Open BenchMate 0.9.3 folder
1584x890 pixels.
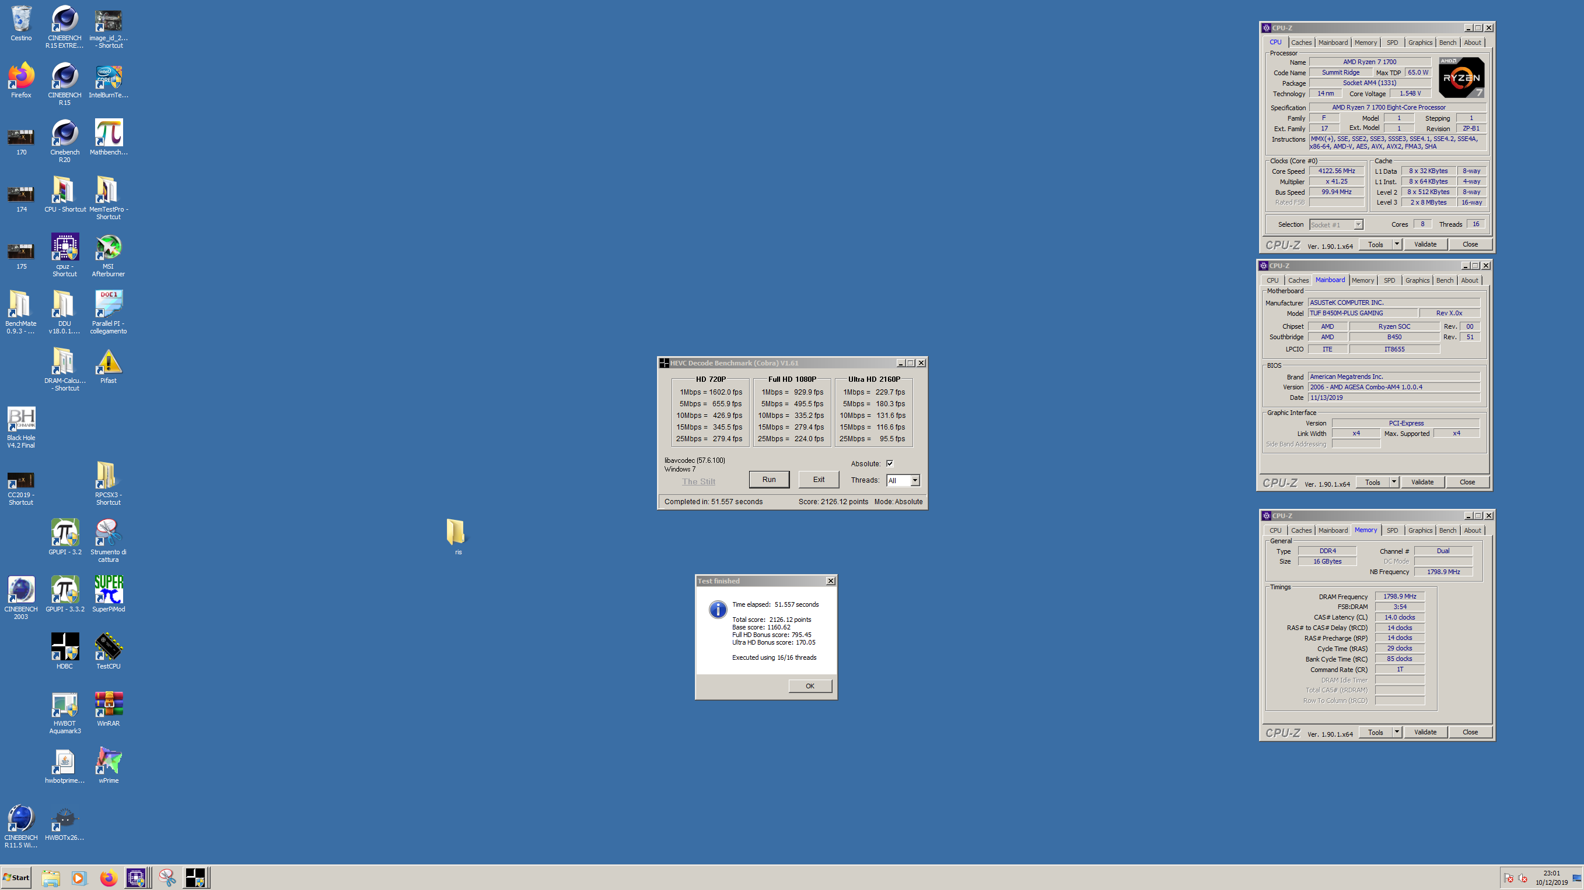(21, 312)
